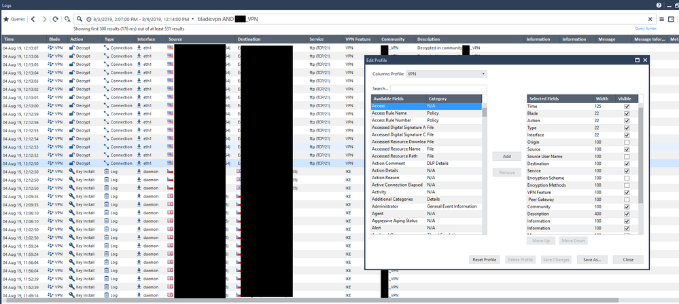Select Administrator available field
This screenshot has width=679, height=304.
coord(427,206)
